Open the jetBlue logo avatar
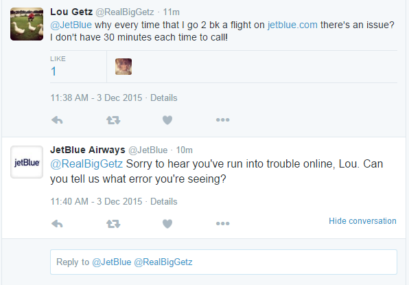 tap(27, 162)
